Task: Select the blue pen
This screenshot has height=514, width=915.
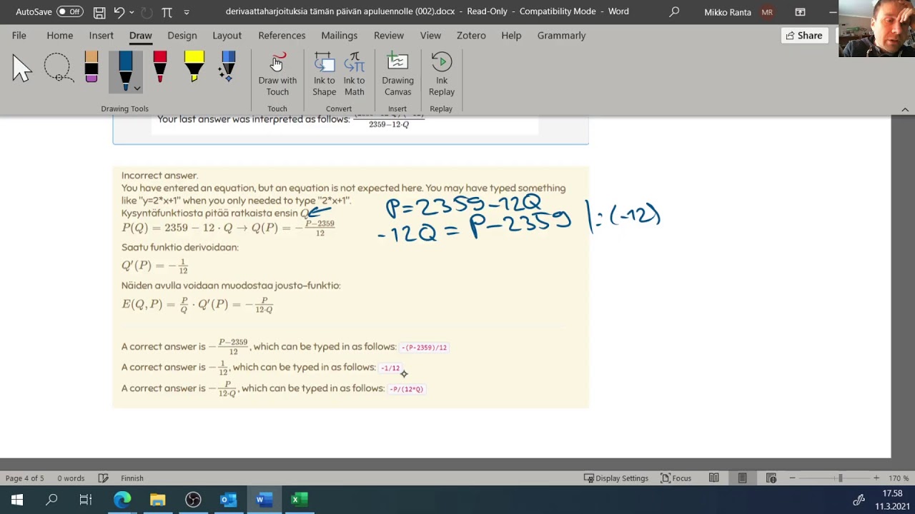Action: [126, 69]
